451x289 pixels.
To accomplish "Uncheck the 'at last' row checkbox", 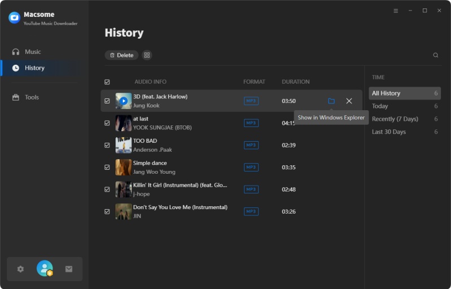I will pyautogui.click(x=107, y=123).
